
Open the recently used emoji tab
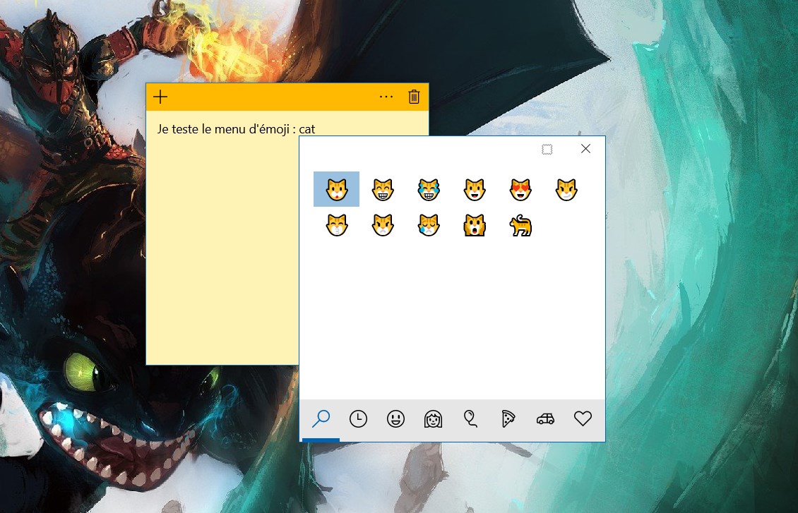pyautogui.click(x=359, y=419)
